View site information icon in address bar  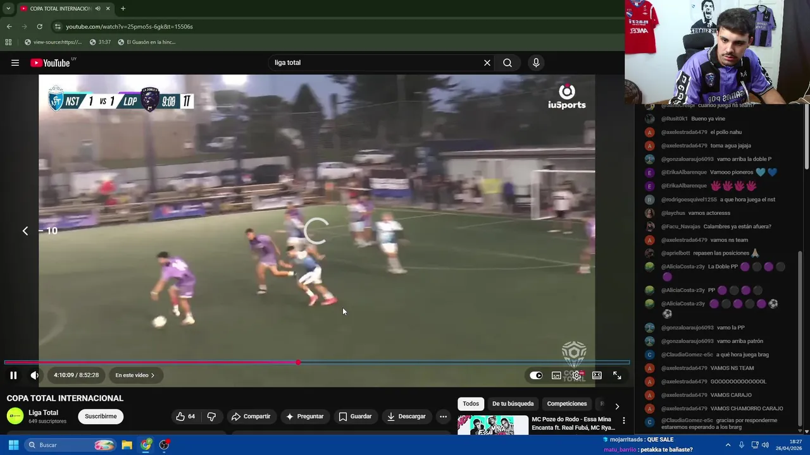[58, 27]
